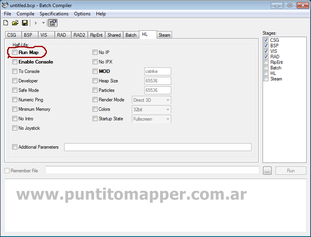The image size is (311, 237).
Task: Switch to the RAD tab
Action: click(x=63, y=35)
